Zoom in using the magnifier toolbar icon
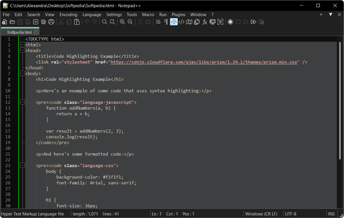344x218 pixels. click(122, 22)
